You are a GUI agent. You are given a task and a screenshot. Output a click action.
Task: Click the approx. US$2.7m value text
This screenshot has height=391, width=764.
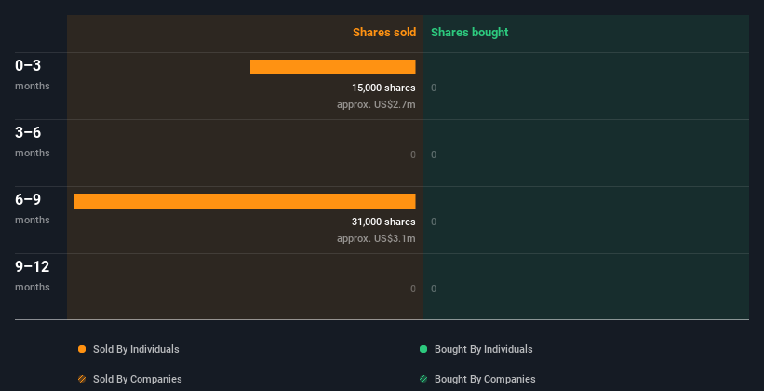pos(376,104)
